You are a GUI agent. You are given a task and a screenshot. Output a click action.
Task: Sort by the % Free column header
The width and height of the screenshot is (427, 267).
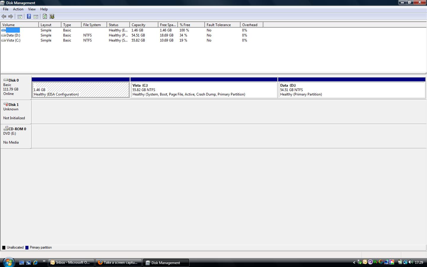point(191,25)
